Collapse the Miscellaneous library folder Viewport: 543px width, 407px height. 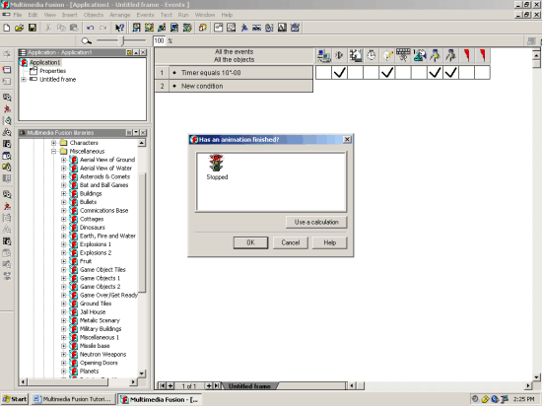(x=53, y=152)
